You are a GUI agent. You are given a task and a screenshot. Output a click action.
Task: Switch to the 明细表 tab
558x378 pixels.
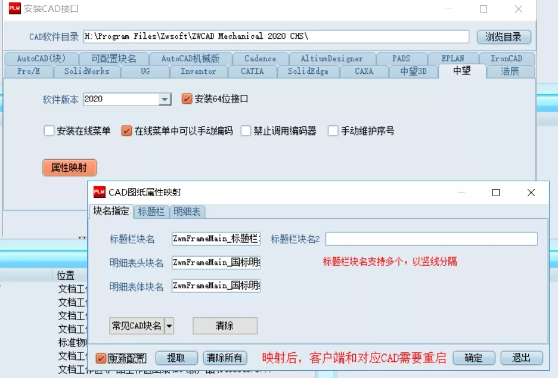pos(187,212)
